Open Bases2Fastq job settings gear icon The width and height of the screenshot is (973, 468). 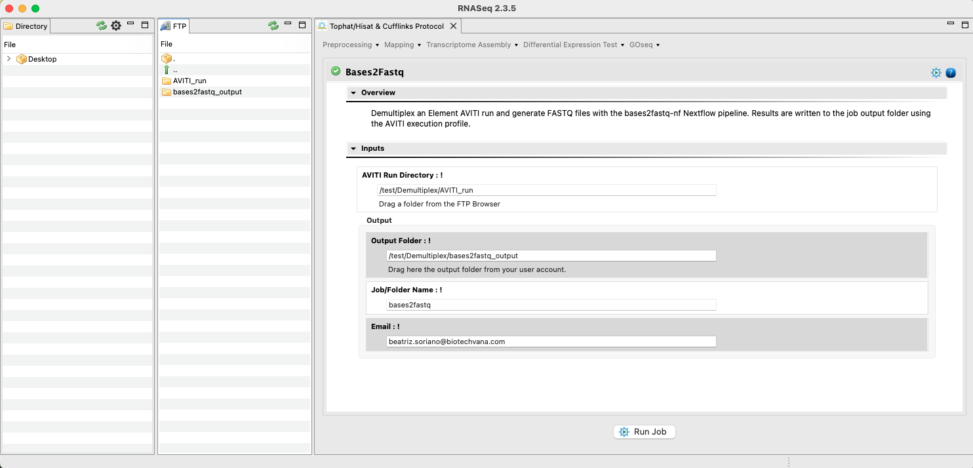pyautogui.click(x=936, y=73)
